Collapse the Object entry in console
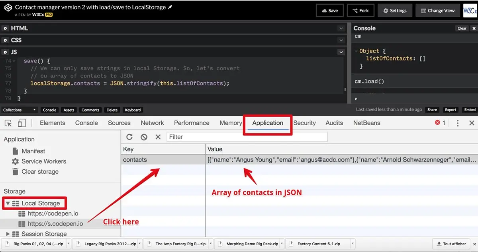The image size is (478, 252). 357,51
